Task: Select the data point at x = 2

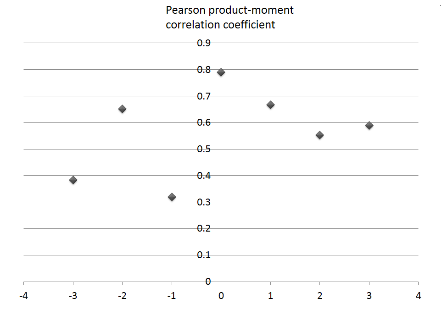Action: 319,135
